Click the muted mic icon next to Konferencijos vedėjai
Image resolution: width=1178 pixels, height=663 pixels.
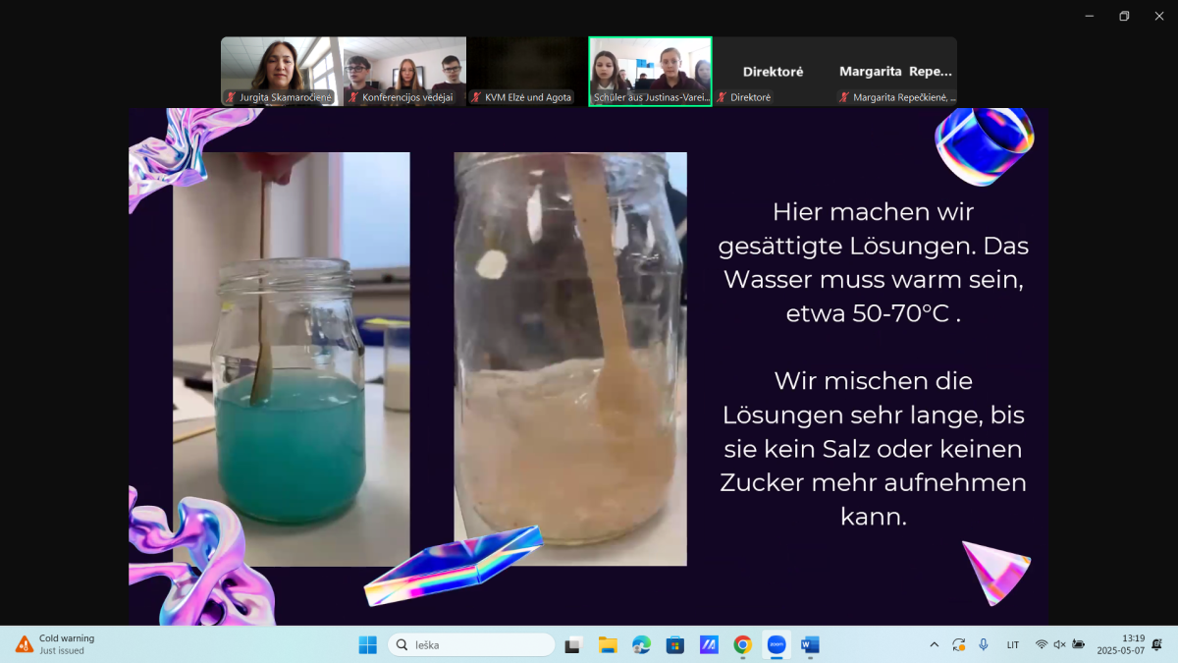tap(353, 97)
